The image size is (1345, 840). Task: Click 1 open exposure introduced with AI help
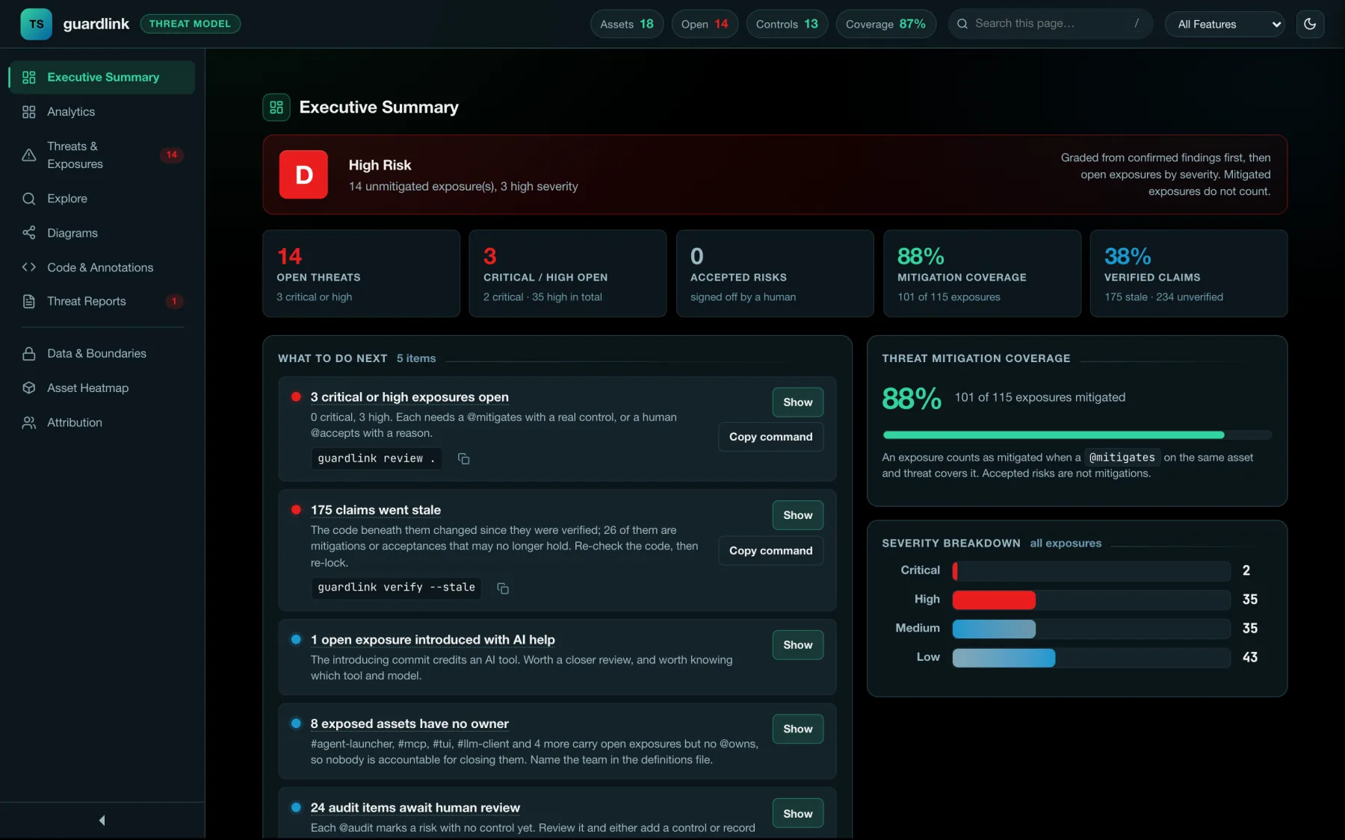coord(433,640)
